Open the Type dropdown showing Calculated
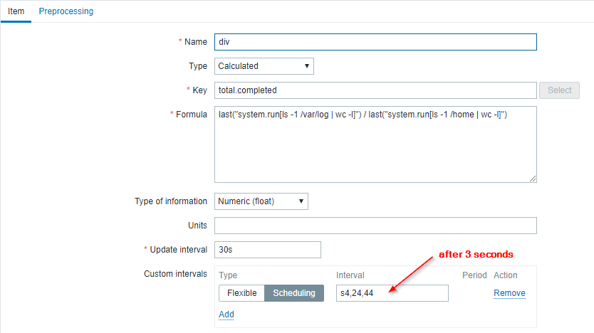Viewport: 594px width, 333px height. pyautogui.click(x=264, y=66)
